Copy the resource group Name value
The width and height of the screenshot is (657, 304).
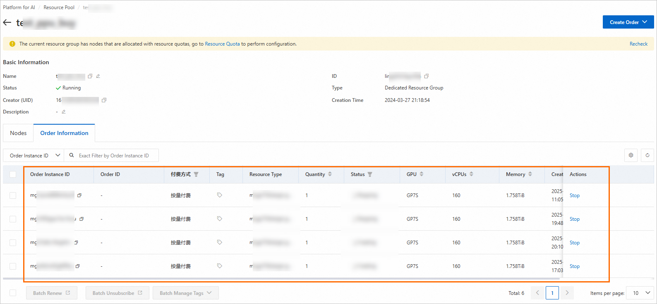click(90, 76)
